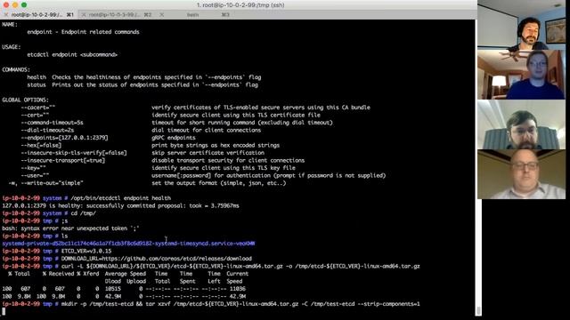Click the '--hex[=false]' option text

[41, 146]
